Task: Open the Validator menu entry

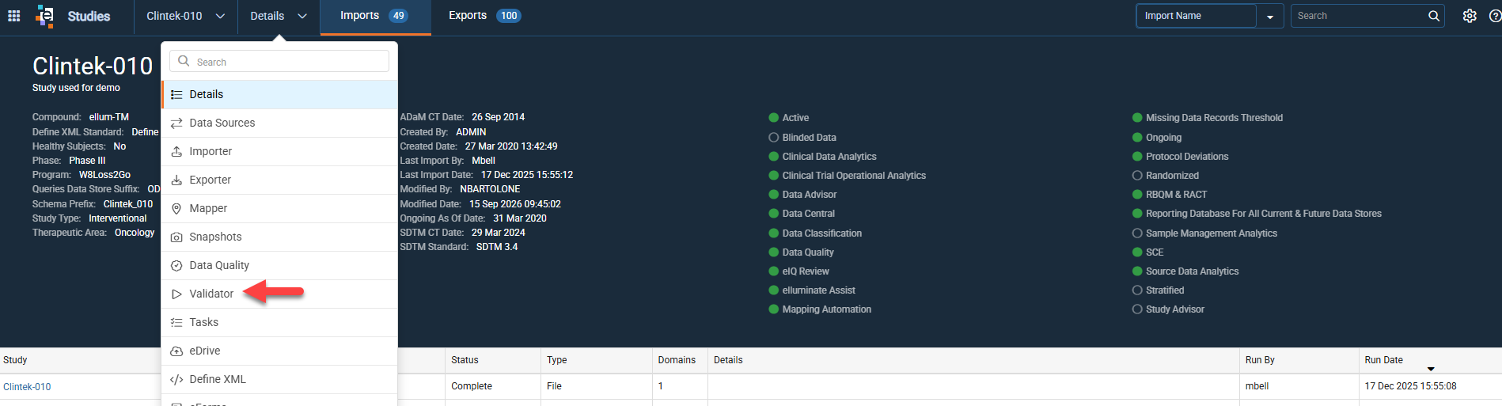Action: coord(279,294)
